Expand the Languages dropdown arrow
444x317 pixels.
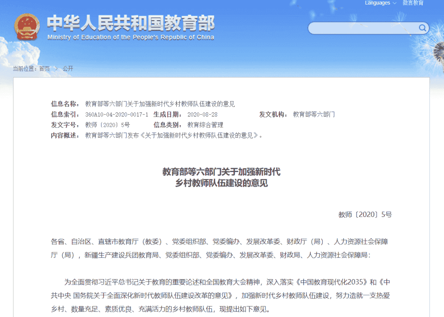coord(395,3)
